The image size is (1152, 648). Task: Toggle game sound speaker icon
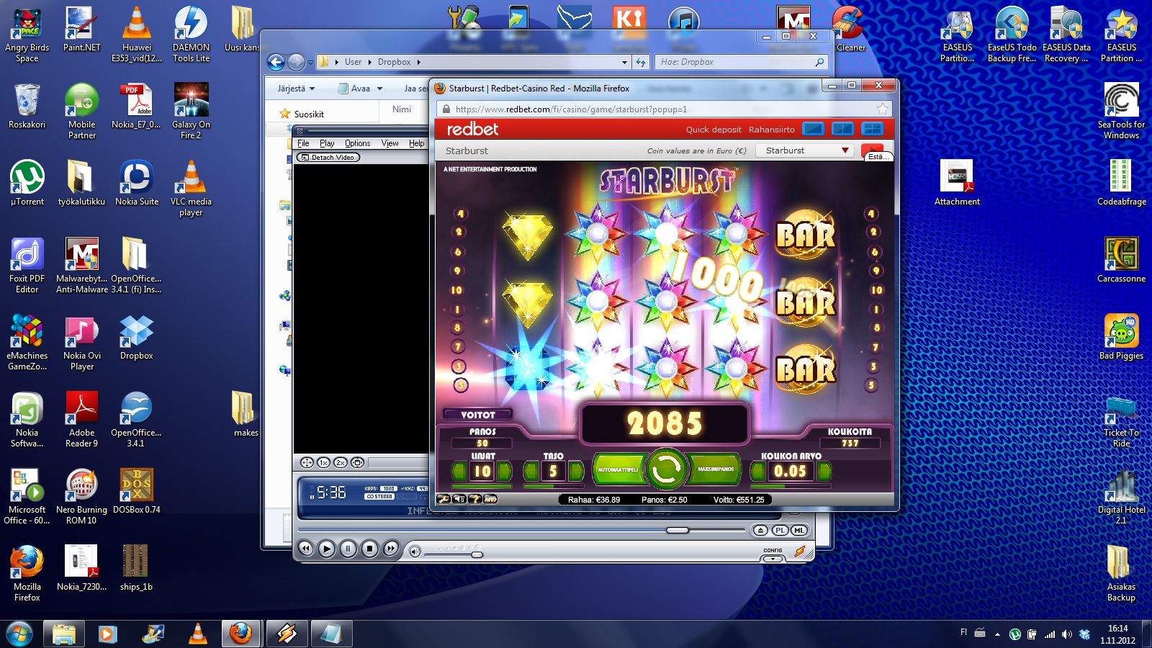pyautogui.click(x=459, y=499)
